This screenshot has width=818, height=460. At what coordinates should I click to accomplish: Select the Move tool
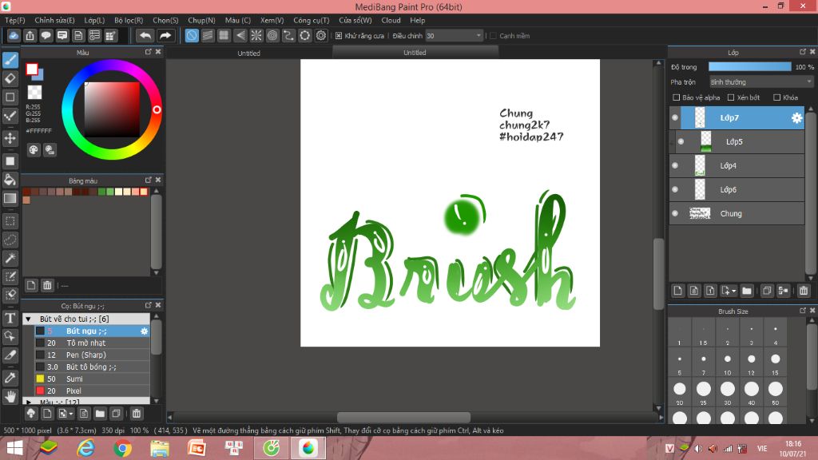(x=10, y=138)
